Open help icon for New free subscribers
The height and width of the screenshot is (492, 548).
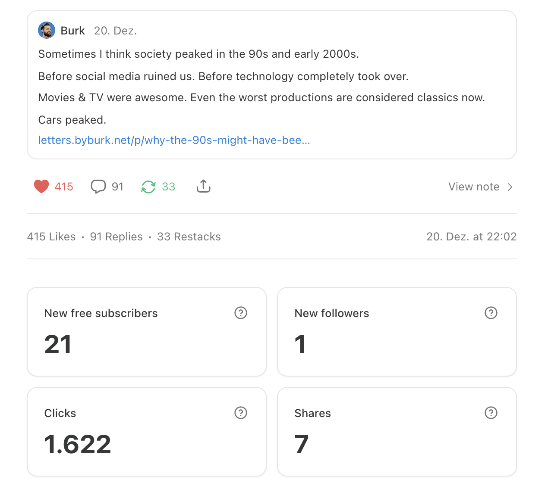click(241, 313)
